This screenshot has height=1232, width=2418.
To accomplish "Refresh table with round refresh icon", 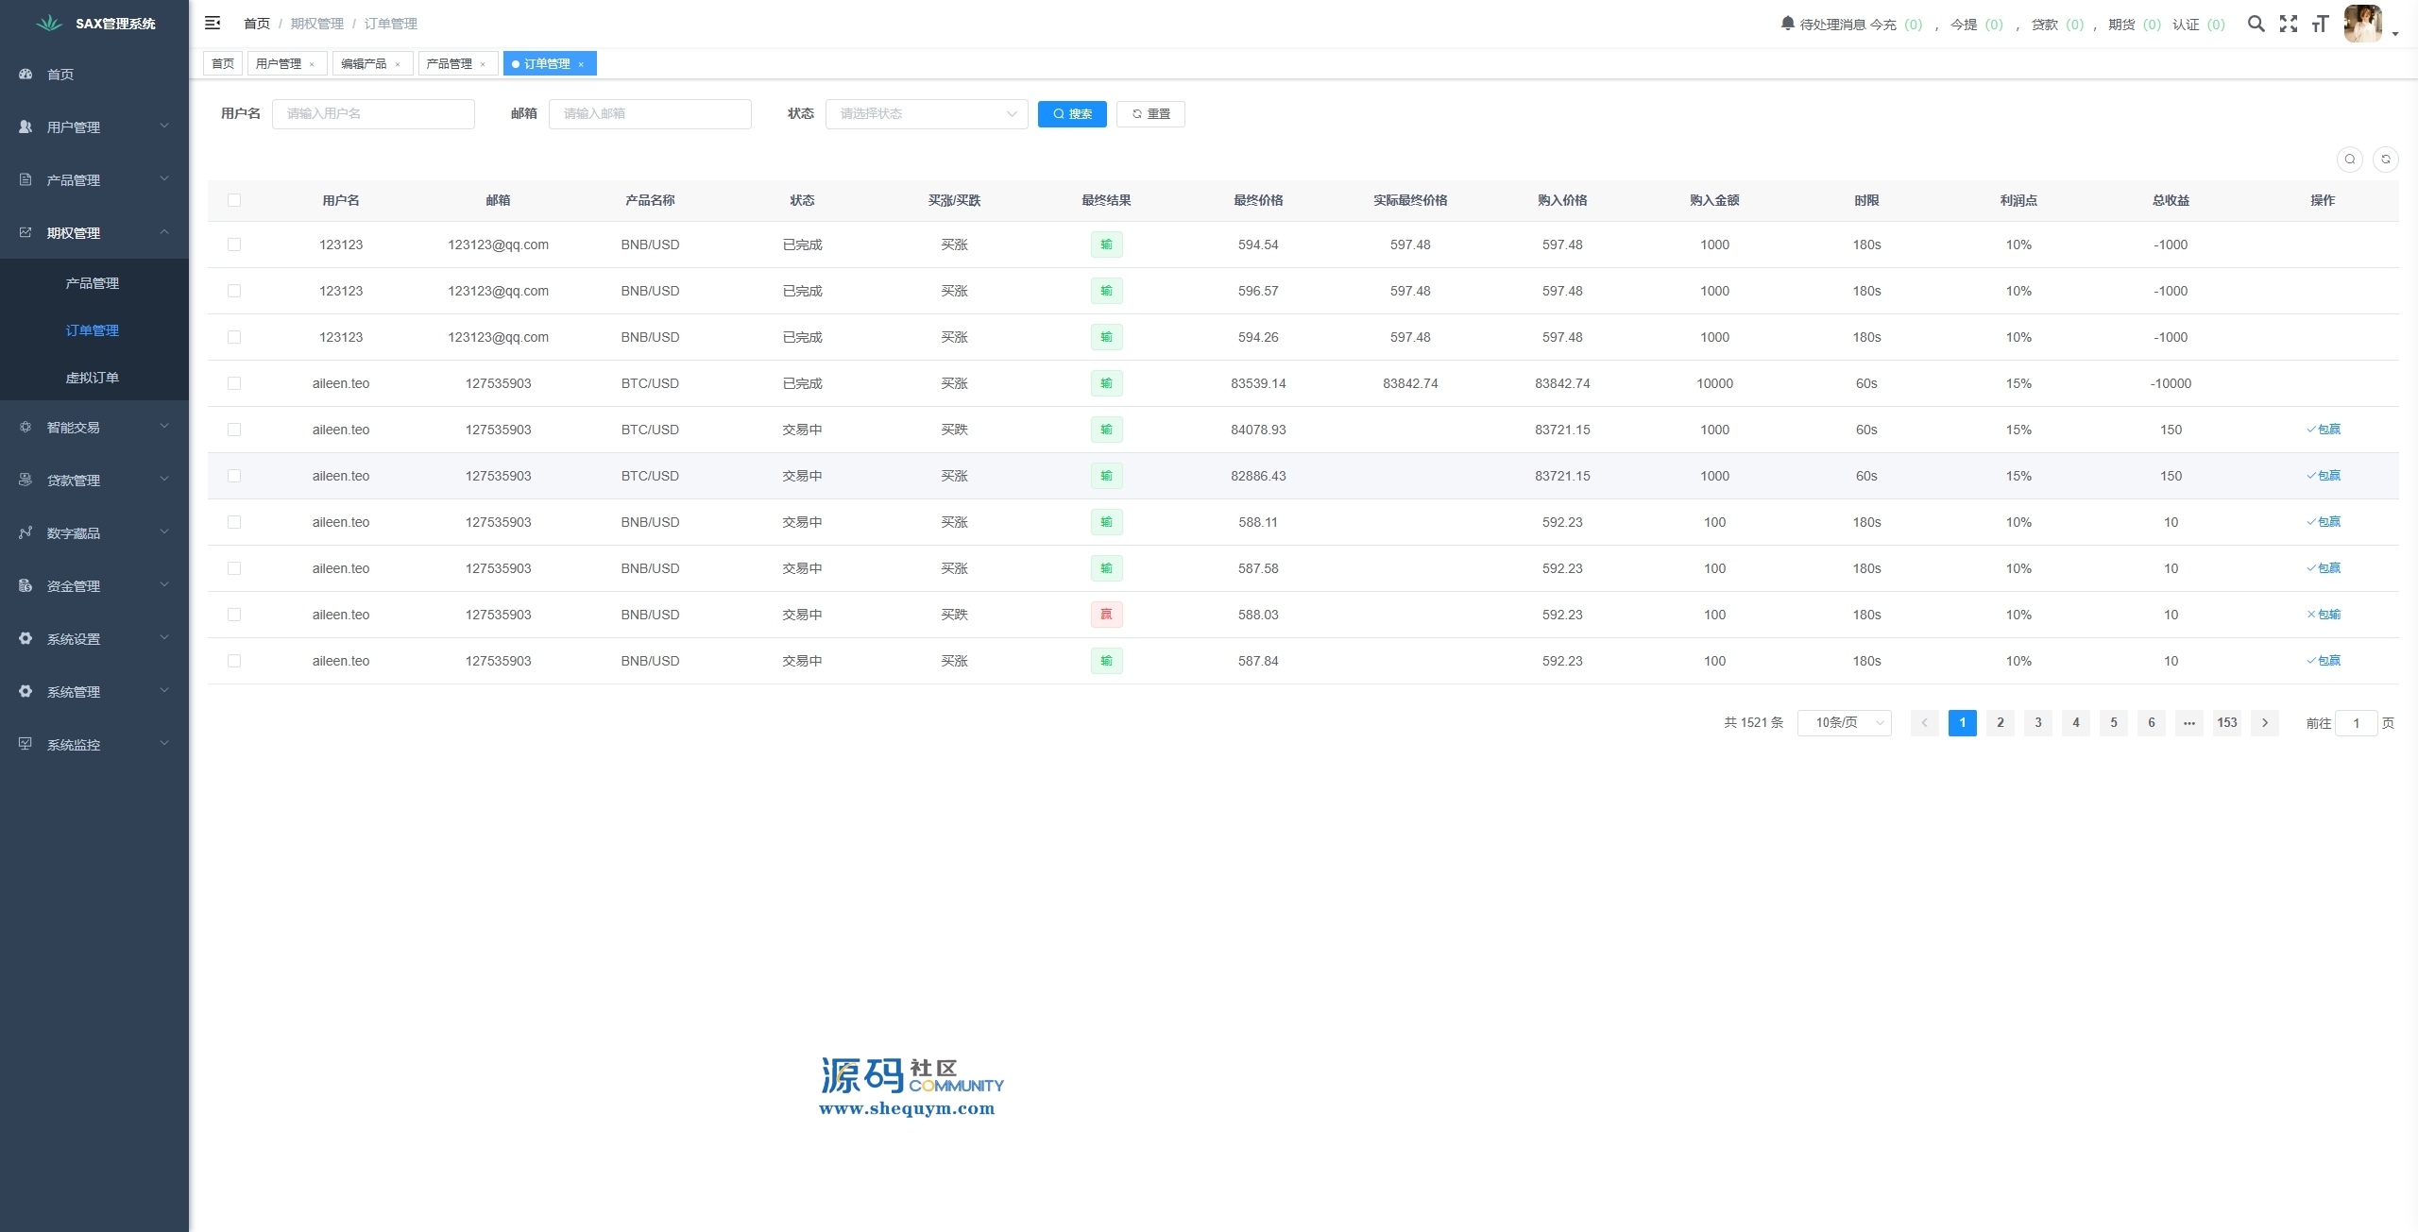I will [x=2385, y=160].
